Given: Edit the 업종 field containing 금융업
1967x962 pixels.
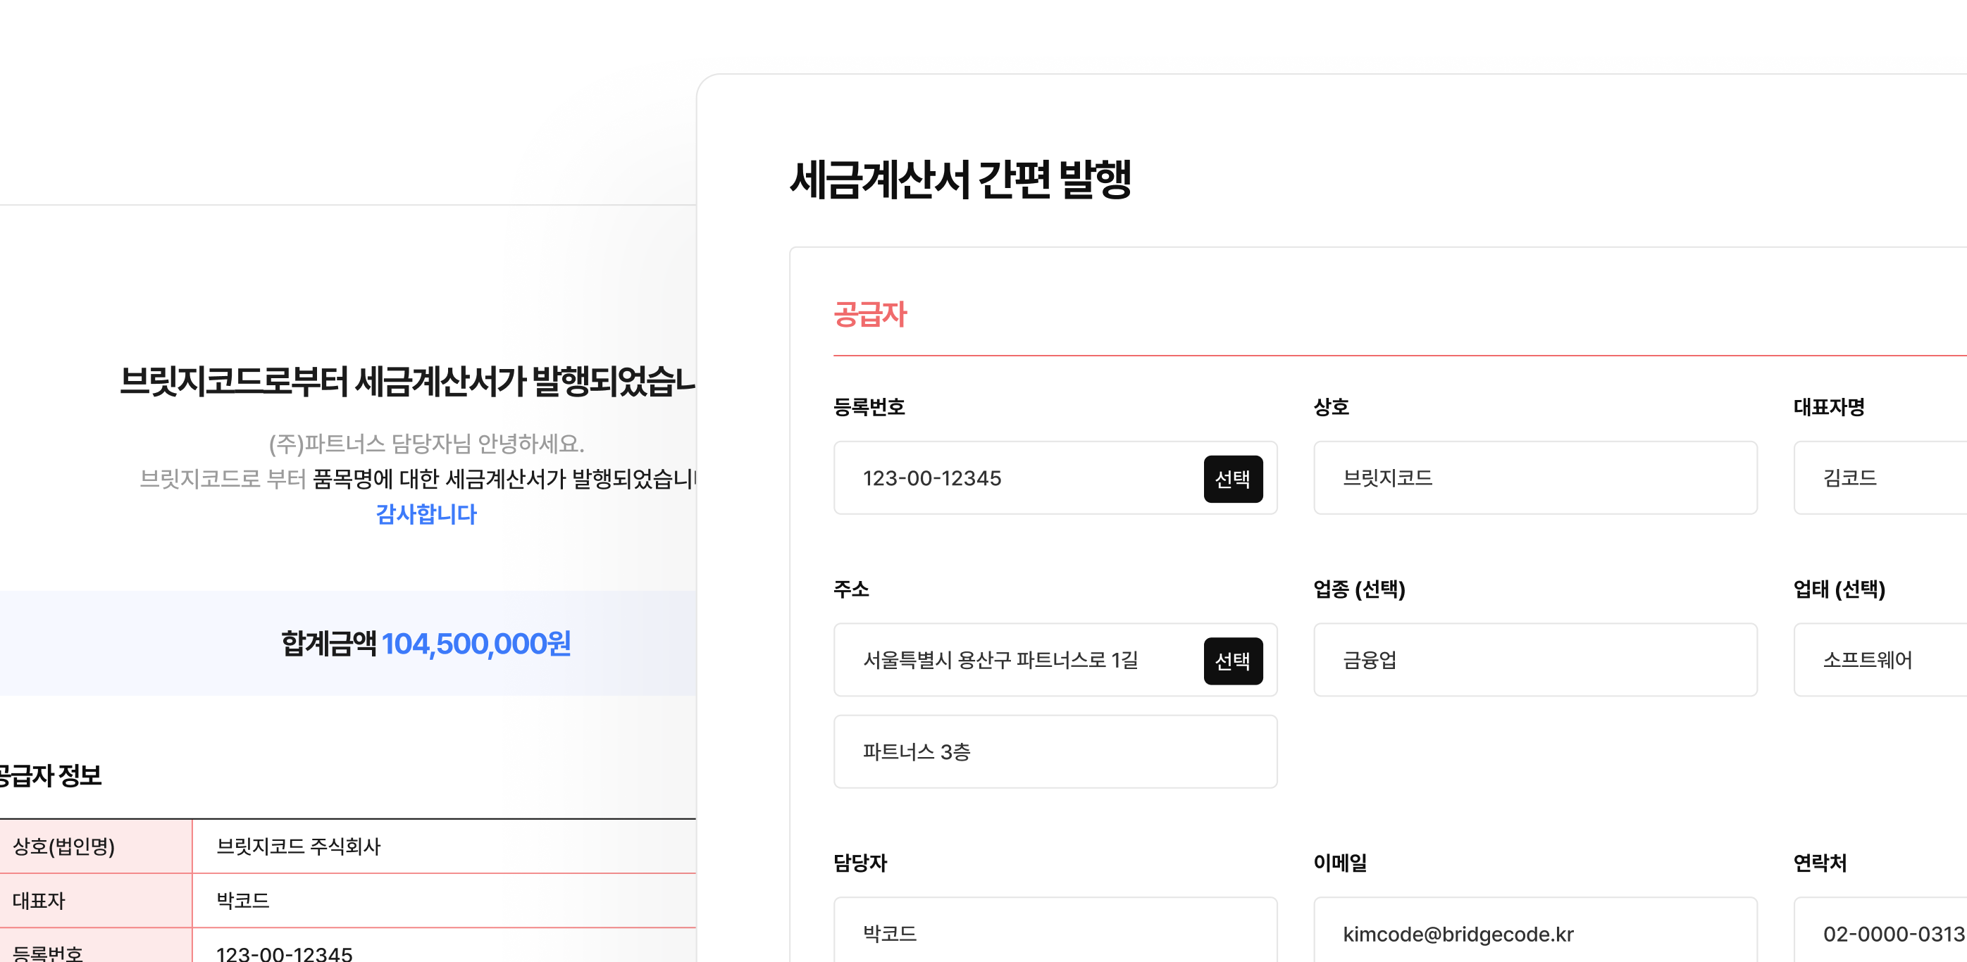Looking at the screenshot, I should pyautogui.click(x=1535, y=660).
